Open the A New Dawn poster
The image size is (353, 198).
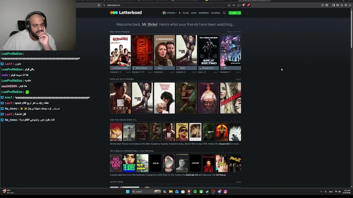click(142, 163)
